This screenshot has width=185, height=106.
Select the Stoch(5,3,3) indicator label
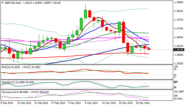[x=8, y=82]
